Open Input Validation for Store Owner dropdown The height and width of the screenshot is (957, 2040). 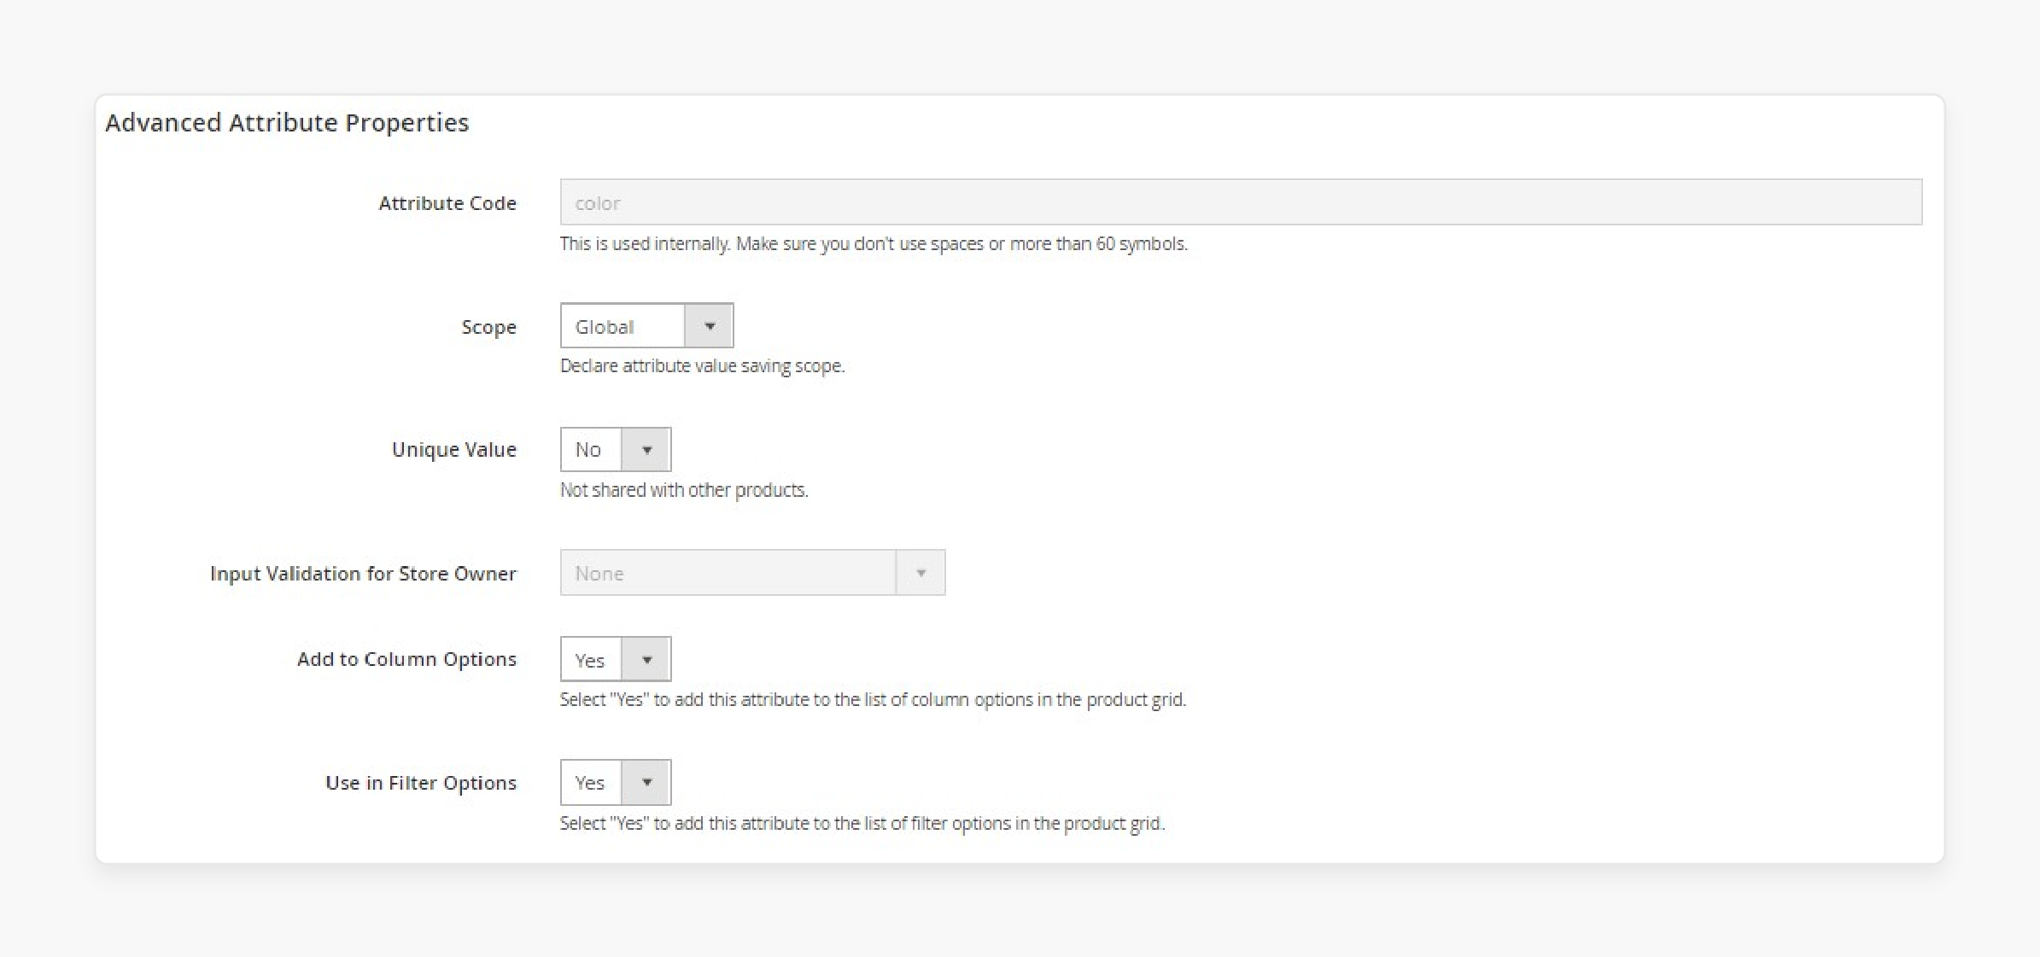coord(752,572)
